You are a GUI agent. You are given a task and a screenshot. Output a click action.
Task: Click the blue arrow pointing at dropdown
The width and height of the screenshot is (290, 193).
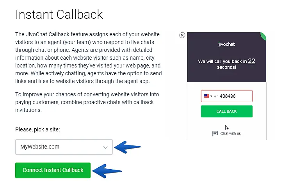coord(127,147)
